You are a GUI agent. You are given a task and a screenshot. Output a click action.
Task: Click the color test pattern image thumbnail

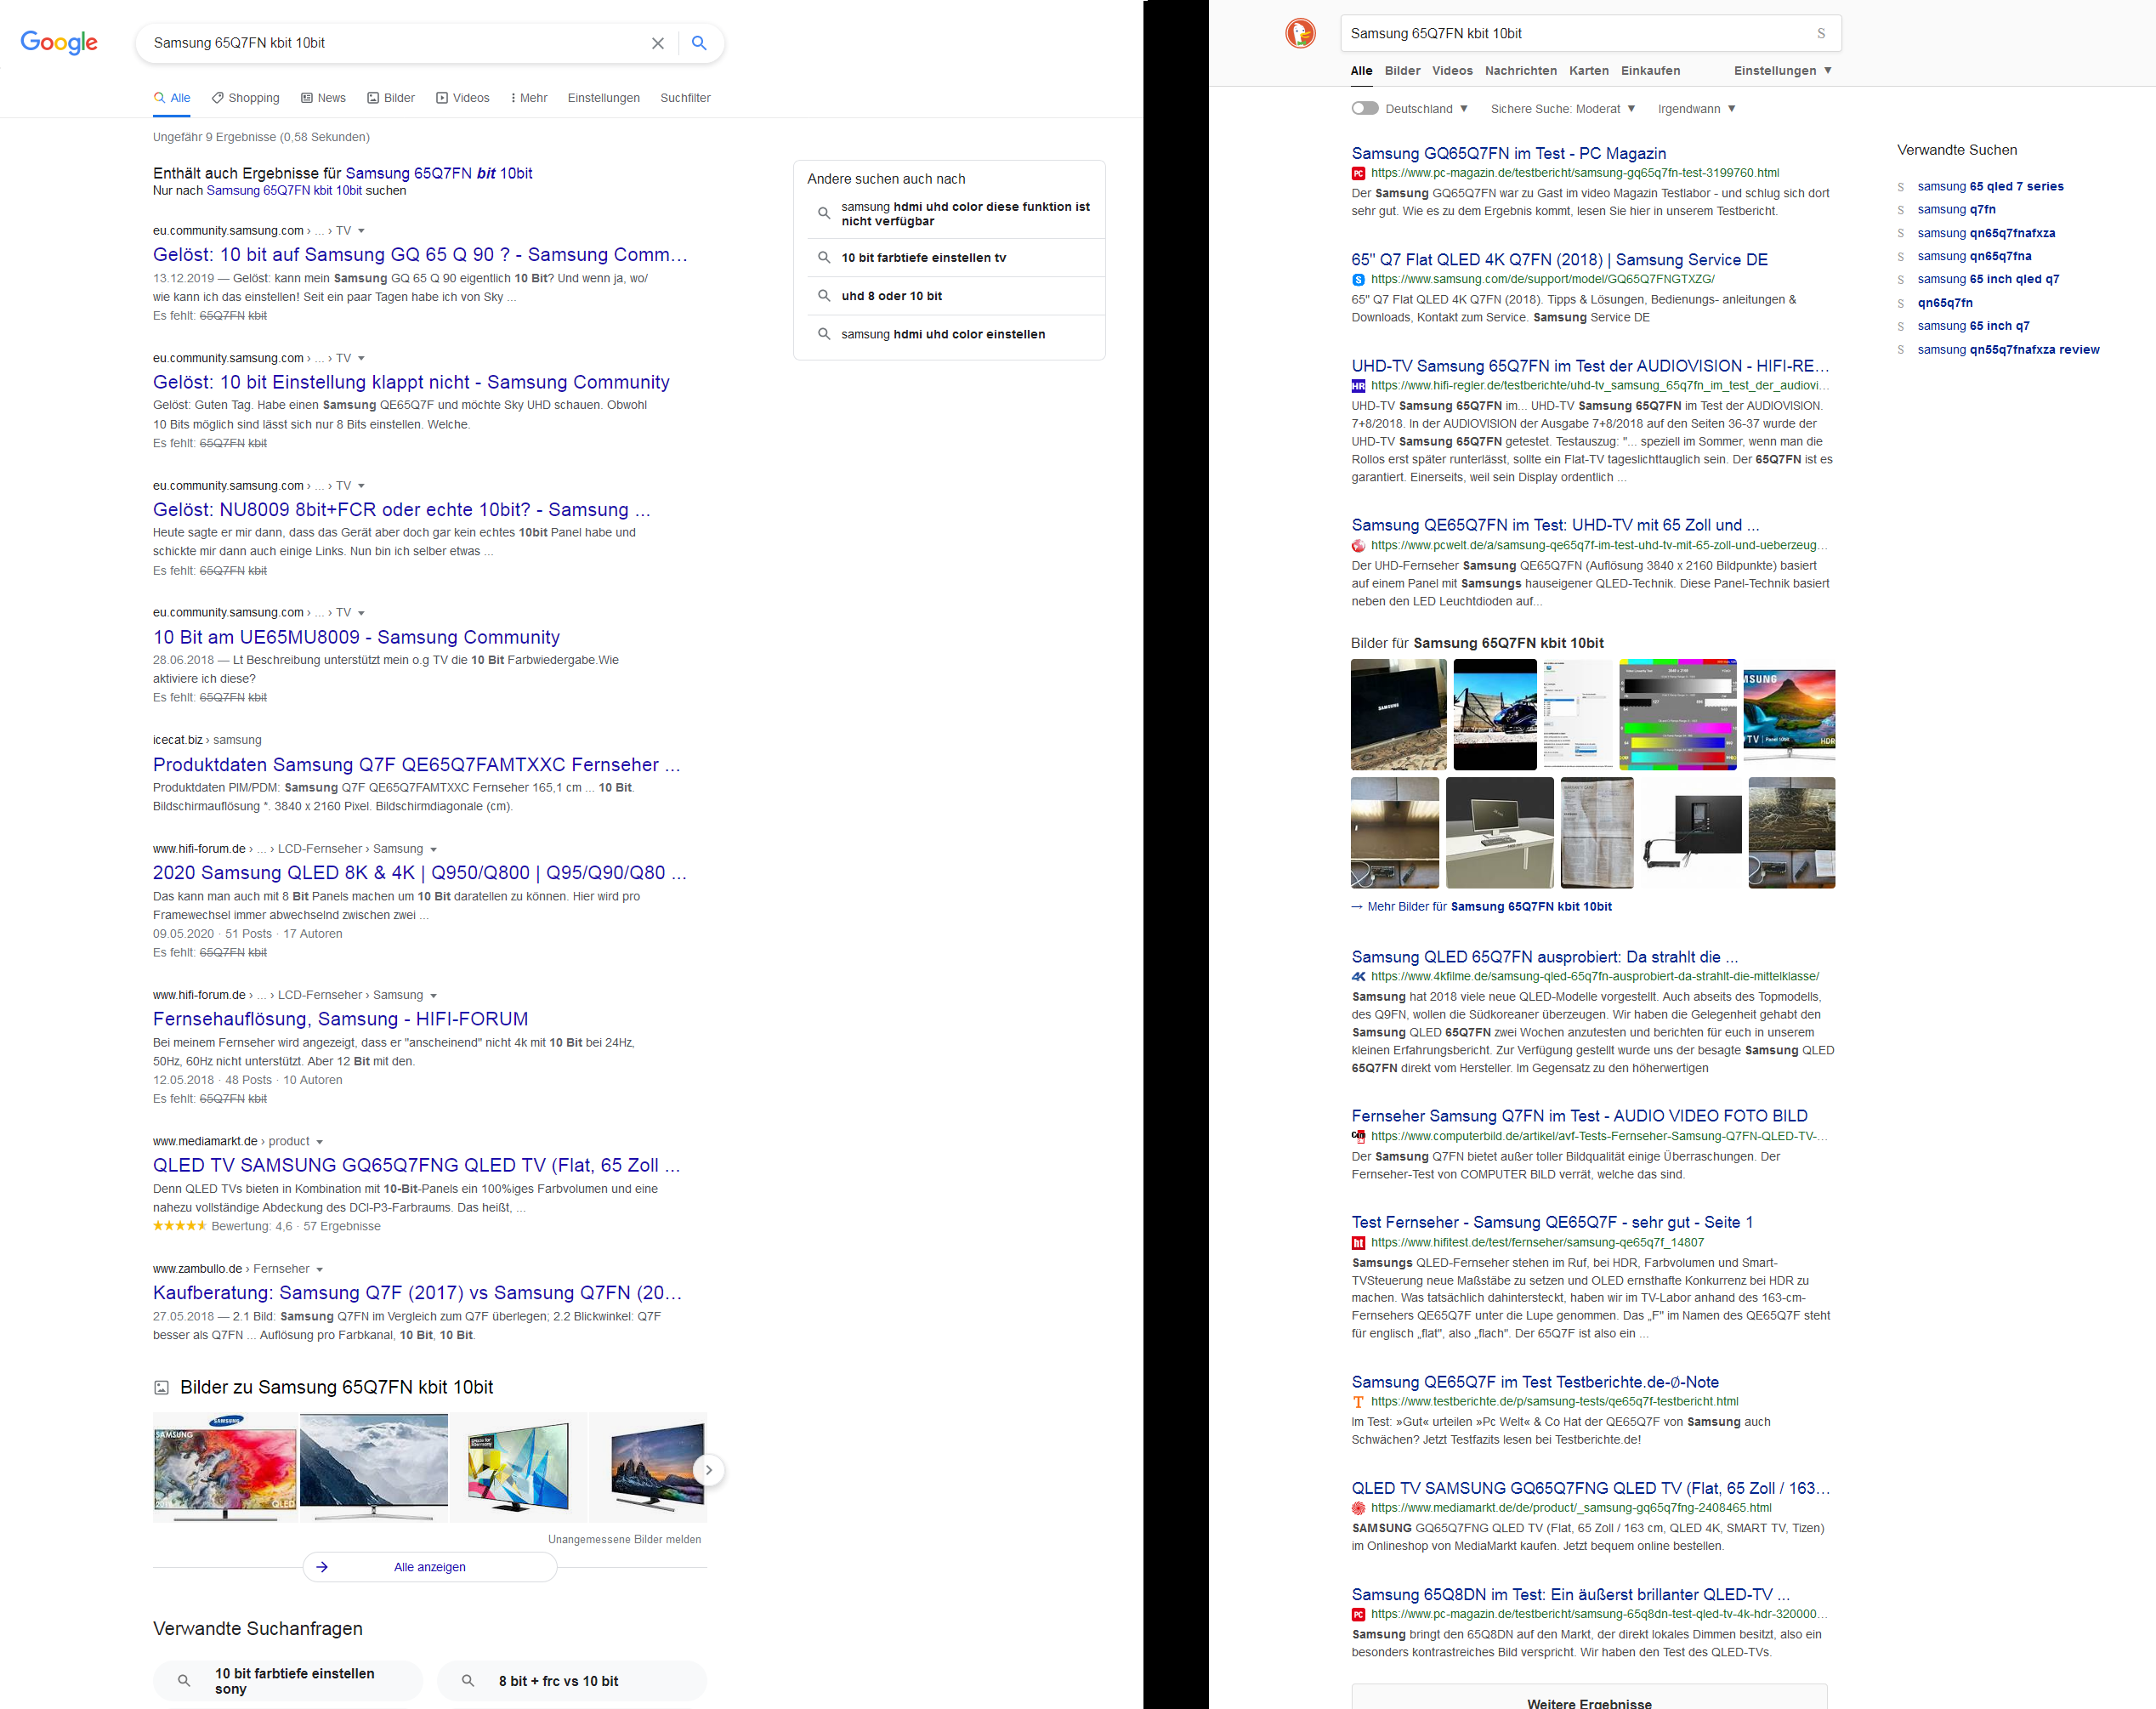click(x=1677, y=713)
